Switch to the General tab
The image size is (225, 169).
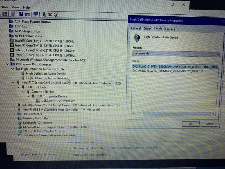click(x=136, y=28)
